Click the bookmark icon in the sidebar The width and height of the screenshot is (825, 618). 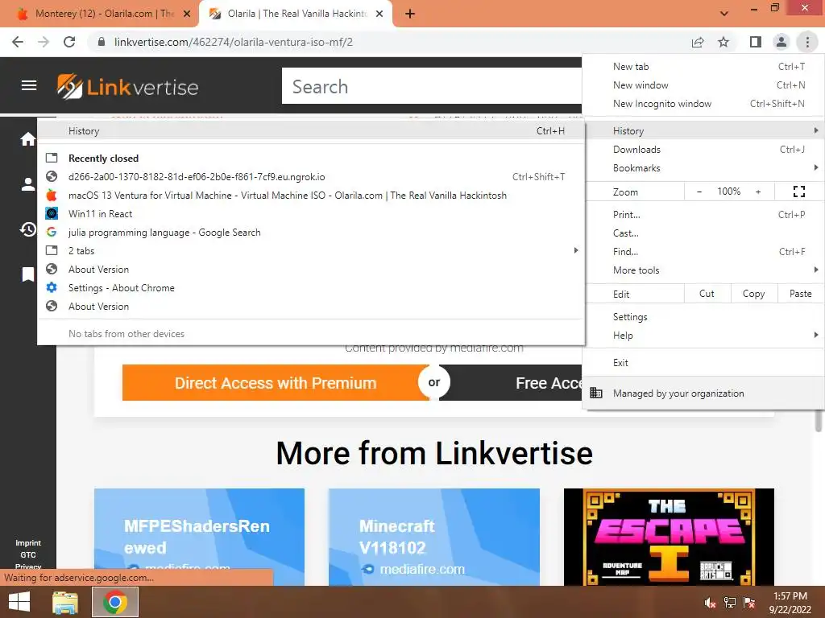pyautogui.click(x=28, y=274)
